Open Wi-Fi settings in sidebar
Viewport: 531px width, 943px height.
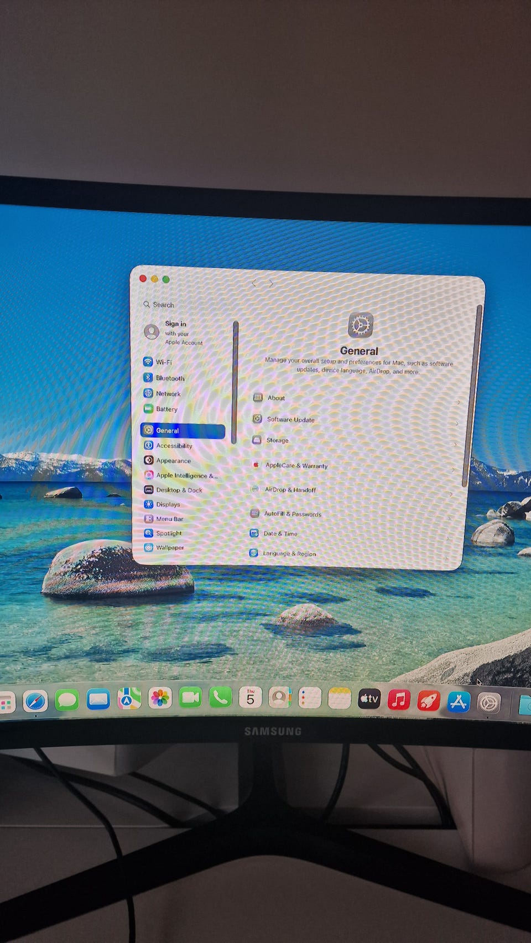pyautogui.click(x=163, y=362)
